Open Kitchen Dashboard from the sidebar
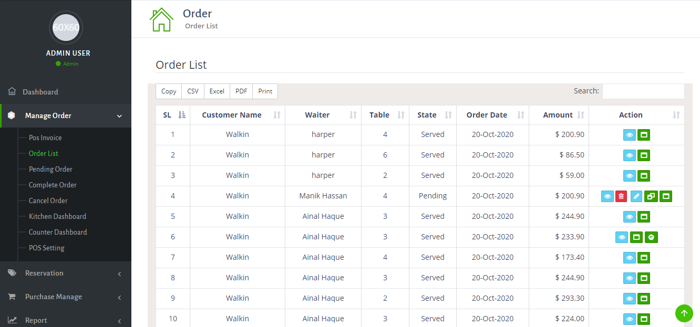 pos(57,216)
